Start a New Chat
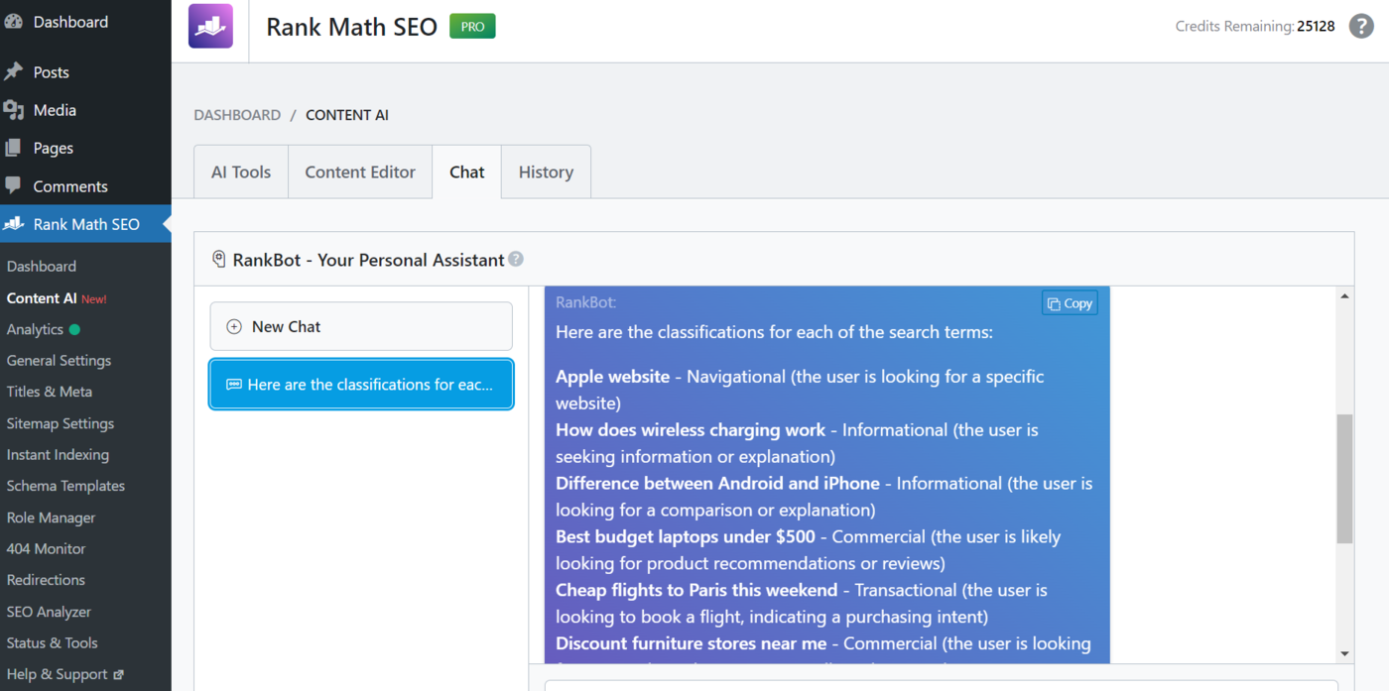The image size is (1389, 691). tap(361, 326)
